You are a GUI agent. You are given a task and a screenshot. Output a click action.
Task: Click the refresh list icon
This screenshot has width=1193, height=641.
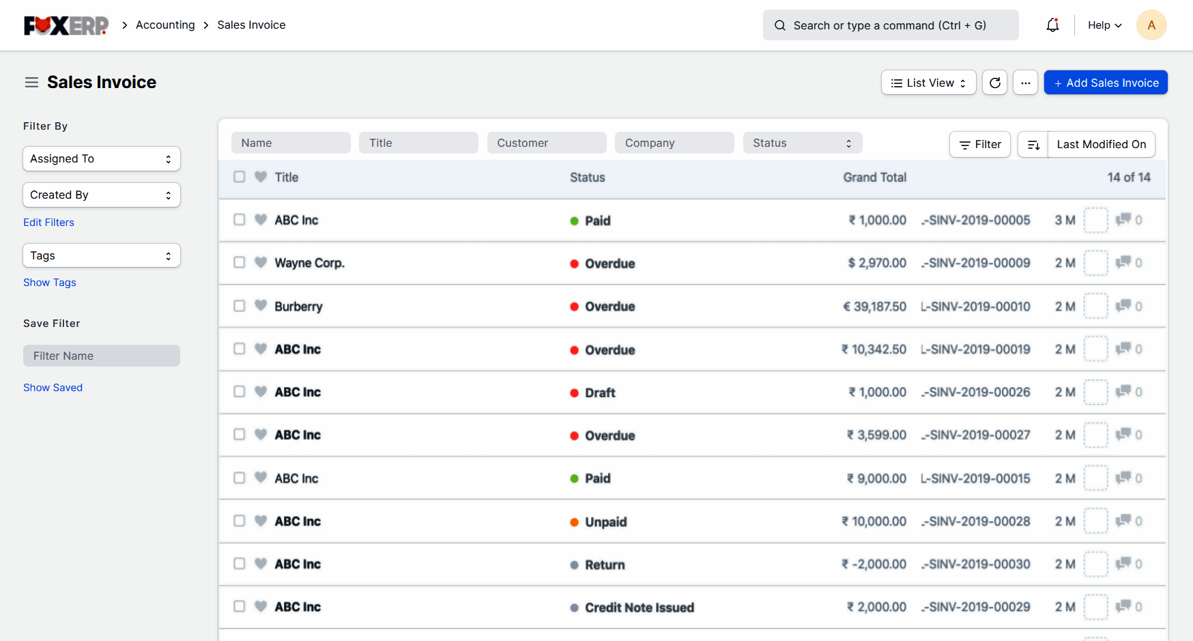coord(994,83)
